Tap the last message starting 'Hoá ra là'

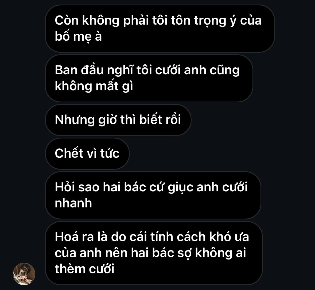pyautogui.click(x=154, y=253)
